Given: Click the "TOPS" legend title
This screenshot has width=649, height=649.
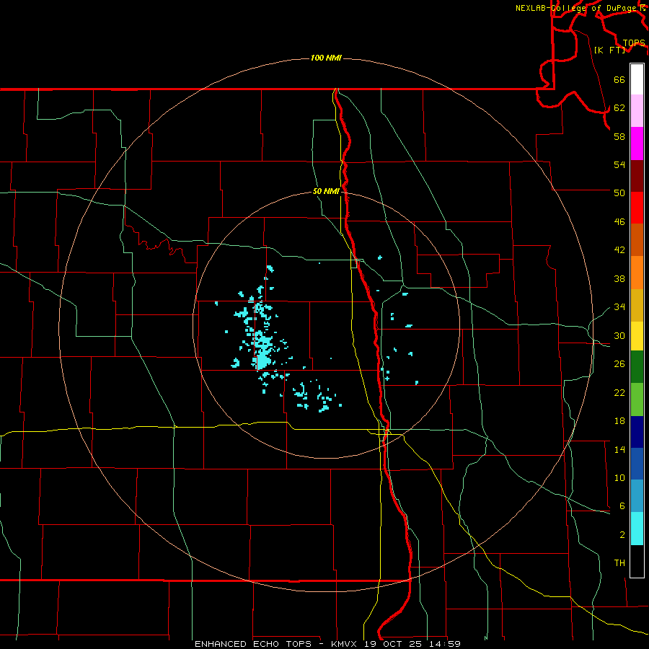Looking at the screenshot, I should pos(634,43).
